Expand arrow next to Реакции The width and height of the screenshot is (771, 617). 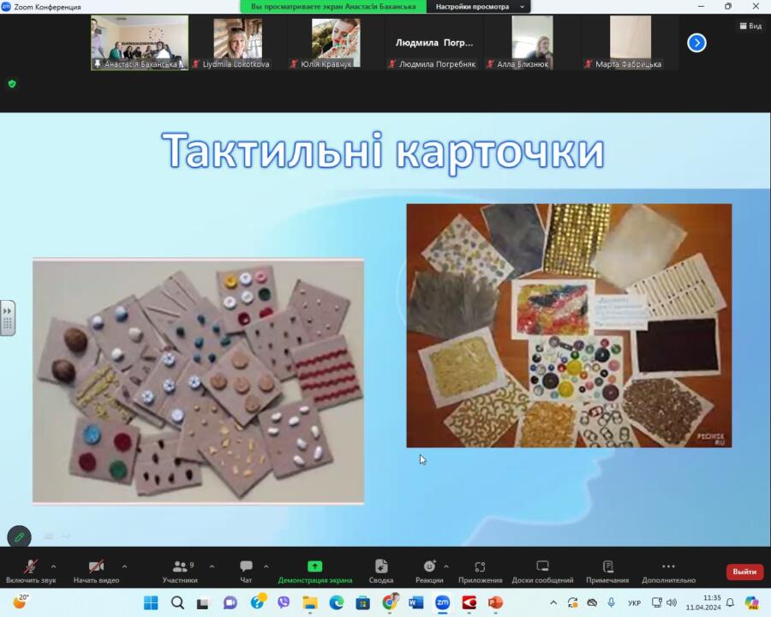(x=446, y=566)
